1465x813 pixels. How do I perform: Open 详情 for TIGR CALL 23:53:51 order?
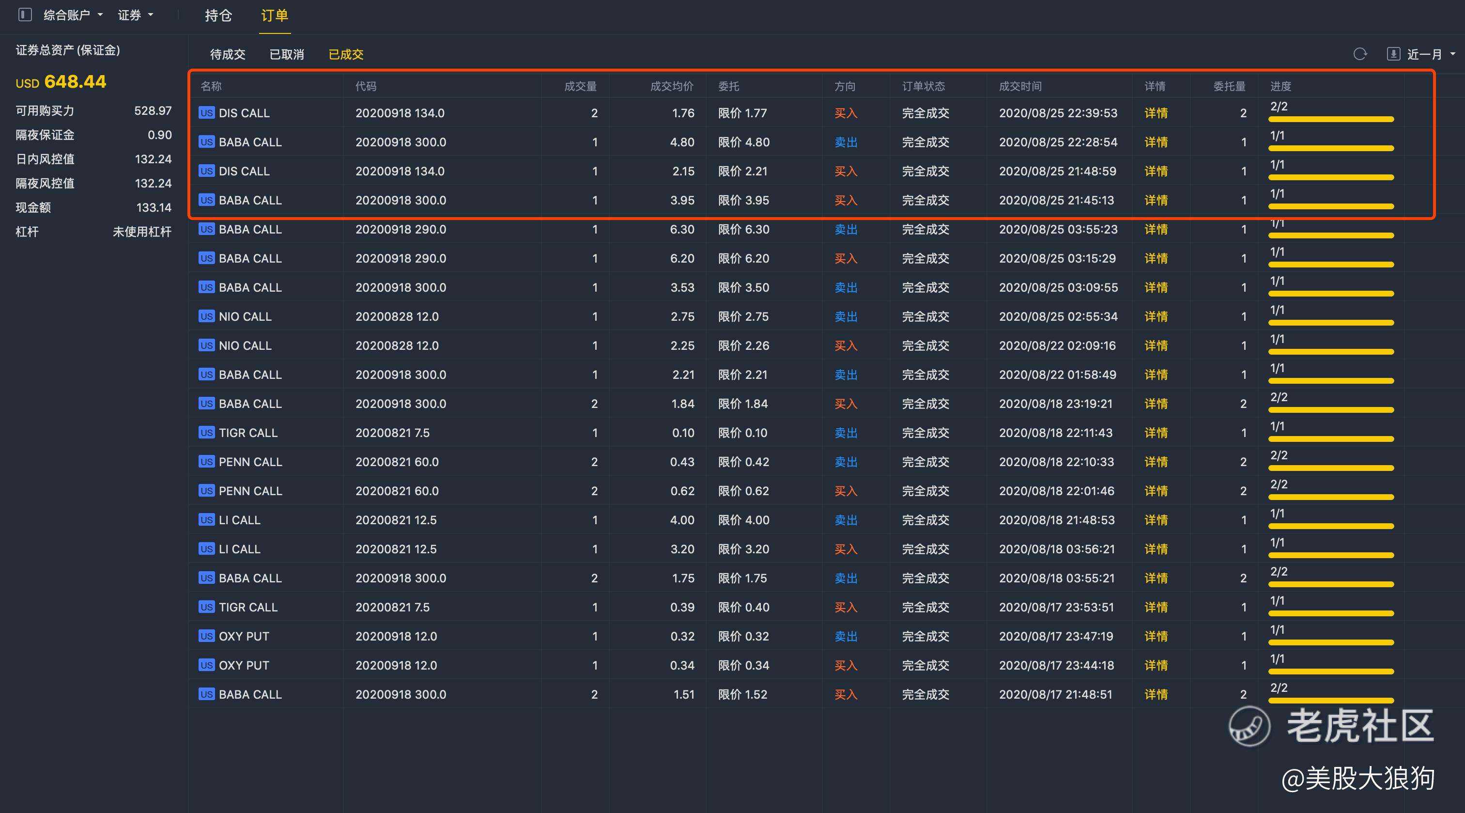pos(1156,607)
